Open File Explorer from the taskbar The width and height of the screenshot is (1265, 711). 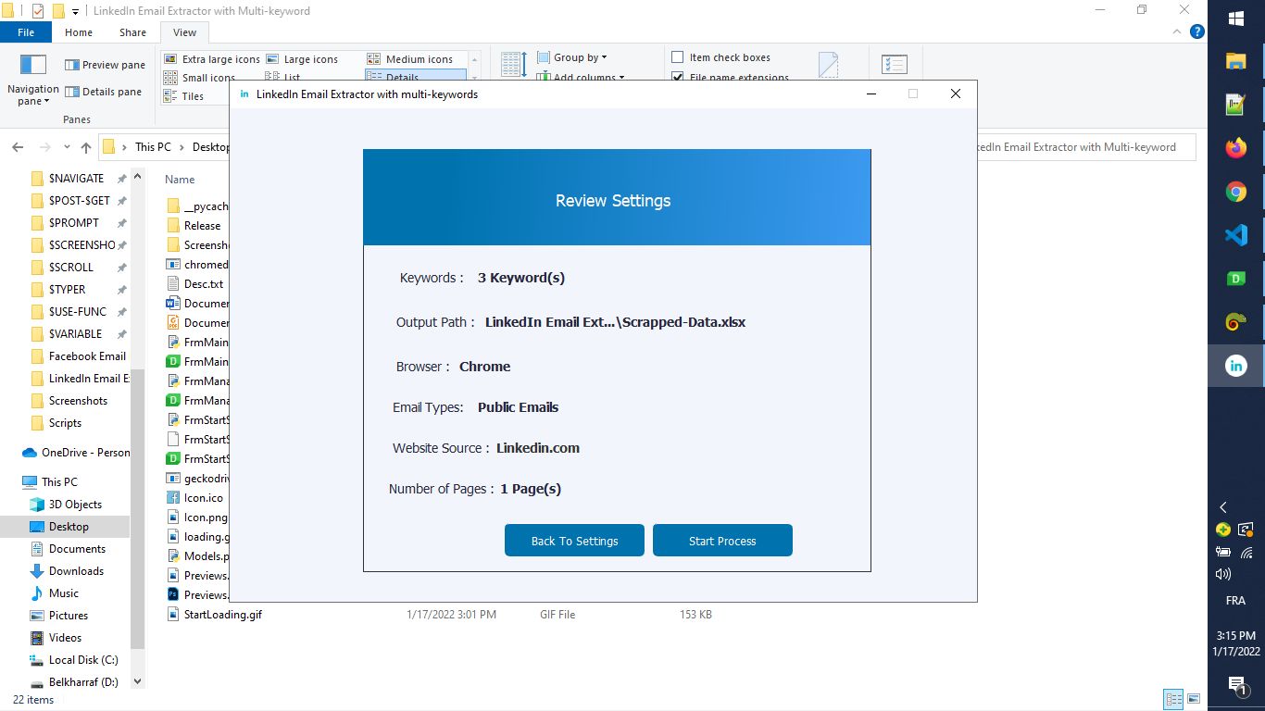pos(1236,61)
